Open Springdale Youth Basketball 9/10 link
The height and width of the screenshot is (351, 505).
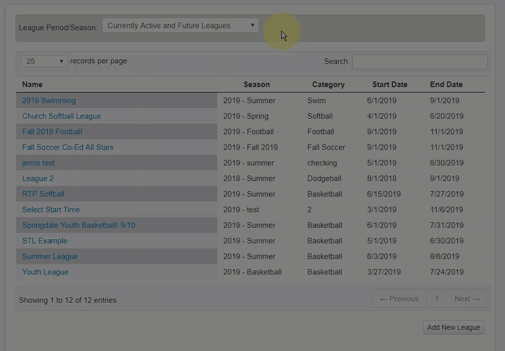tap(78, 225)
